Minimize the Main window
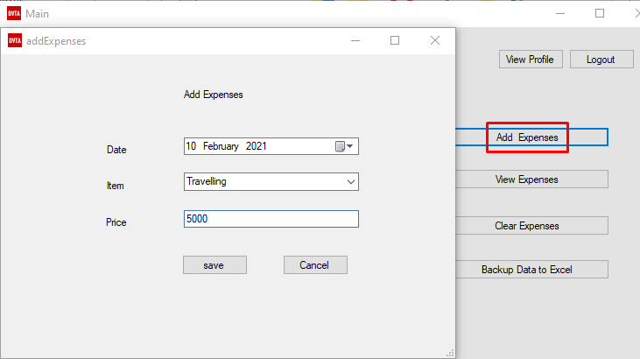This screenshot has width=640, height=359. 560,13
